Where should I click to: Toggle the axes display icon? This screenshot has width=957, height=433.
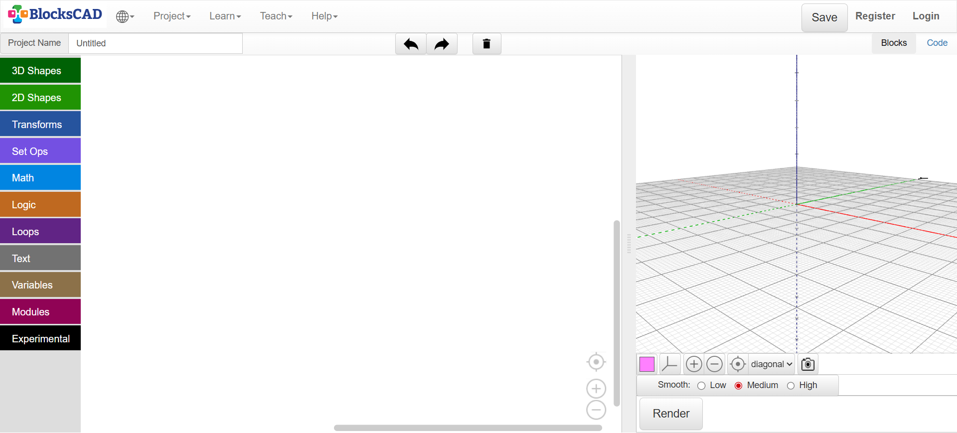click(669, 364)
